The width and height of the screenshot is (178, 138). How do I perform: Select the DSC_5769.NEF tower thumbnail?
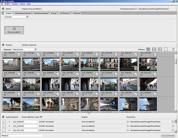(x=148, y=104)
